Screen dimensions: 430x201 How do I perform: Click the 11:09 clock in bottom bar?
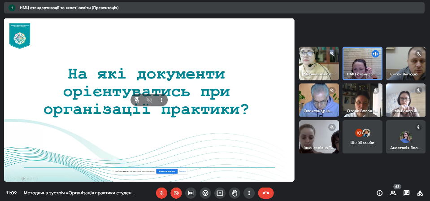point(12,193)
